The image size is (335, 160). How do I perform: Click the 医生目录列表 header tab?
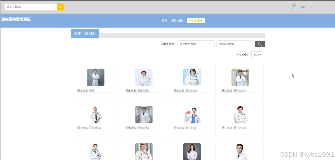85,33
